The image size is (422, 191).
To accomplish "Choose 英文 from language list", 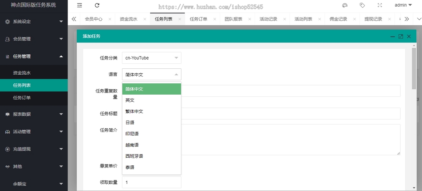I will 152,100.
